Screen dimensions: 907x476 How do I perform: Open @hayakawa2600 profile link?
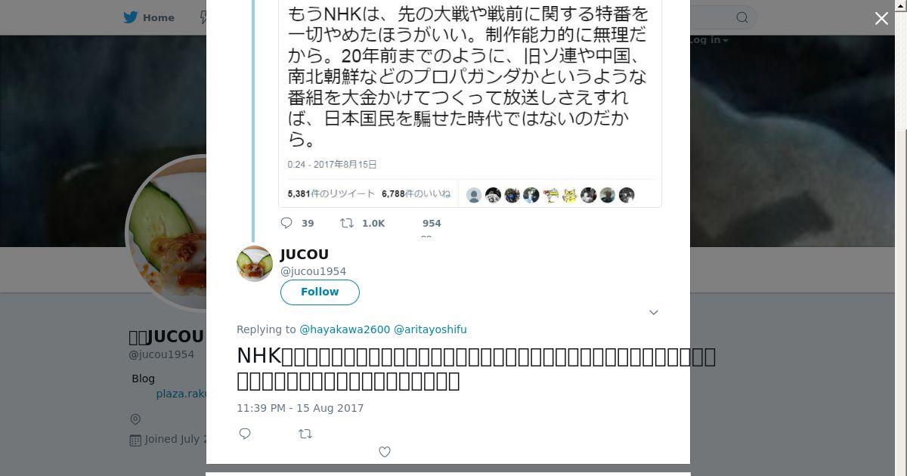pos(345,329)
